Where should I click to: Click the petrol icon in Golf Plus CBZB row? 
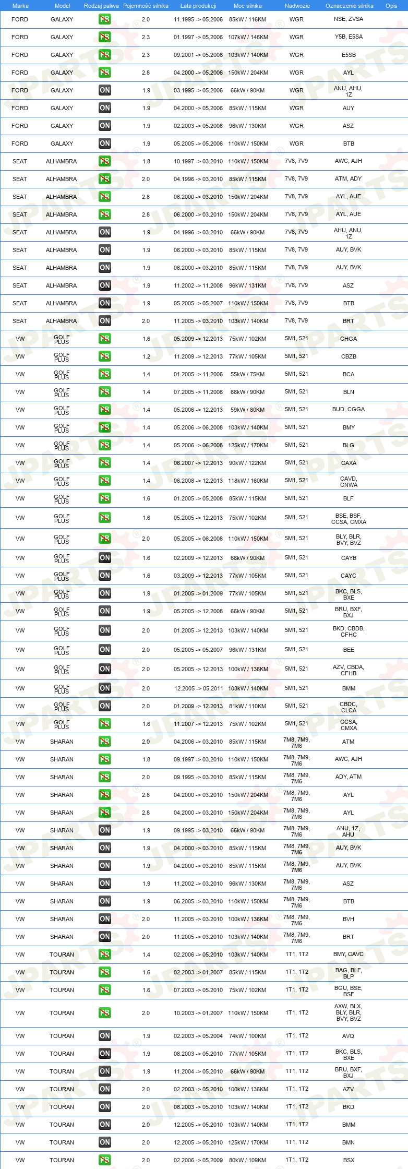pos(105,356)
